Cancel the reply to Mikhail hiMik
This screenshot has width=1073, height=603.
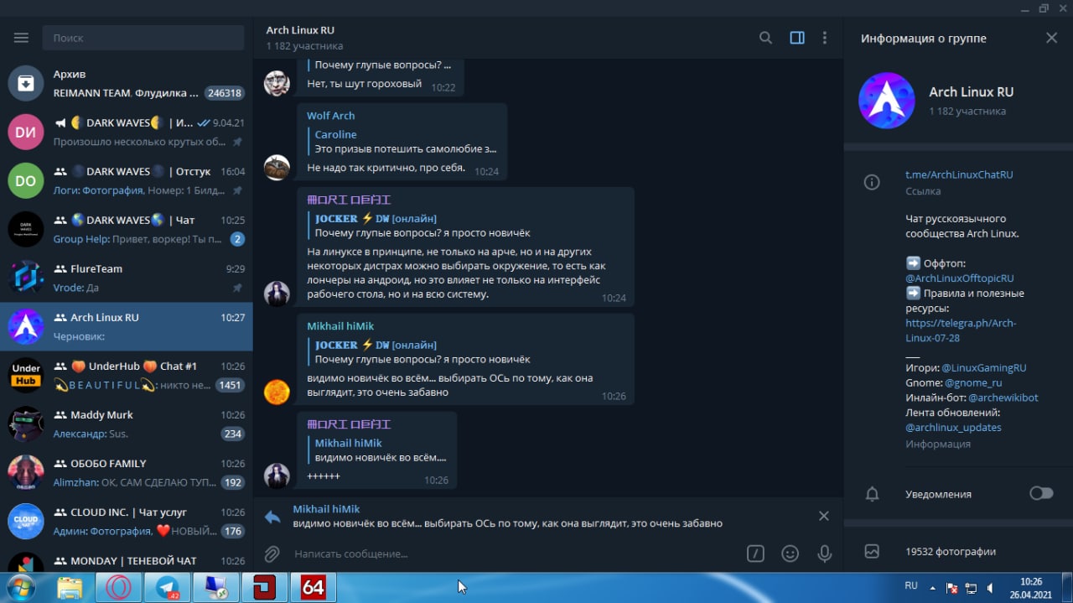(x=823, y=516)
